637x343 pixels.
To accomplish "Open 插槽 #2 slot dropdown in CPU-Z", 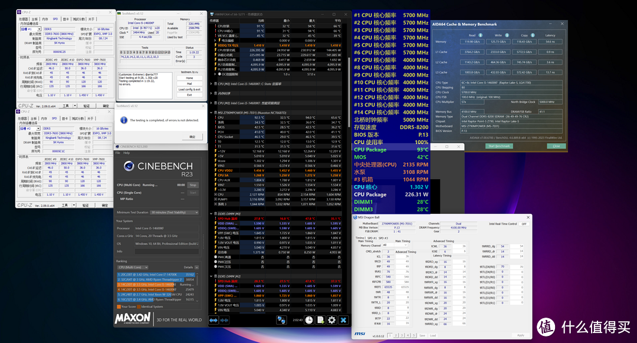I will (x=29, y=128).
